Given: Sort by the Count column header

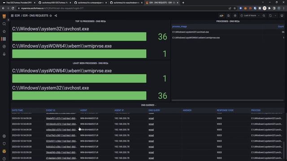Looking at the screenshot, I should [281, 26].
